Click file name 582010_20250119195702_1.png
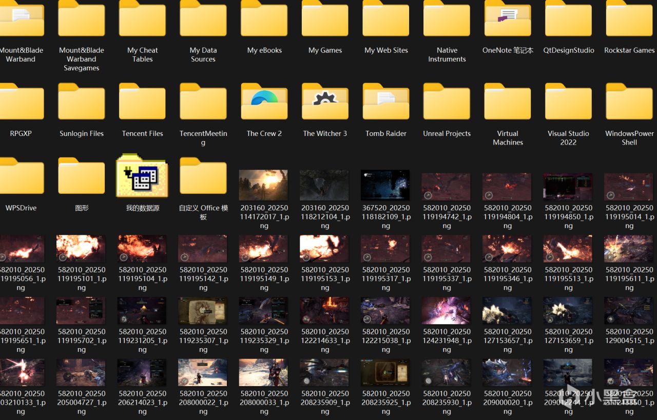The width and height of the screenshot is (657, 420). [82, 341]
